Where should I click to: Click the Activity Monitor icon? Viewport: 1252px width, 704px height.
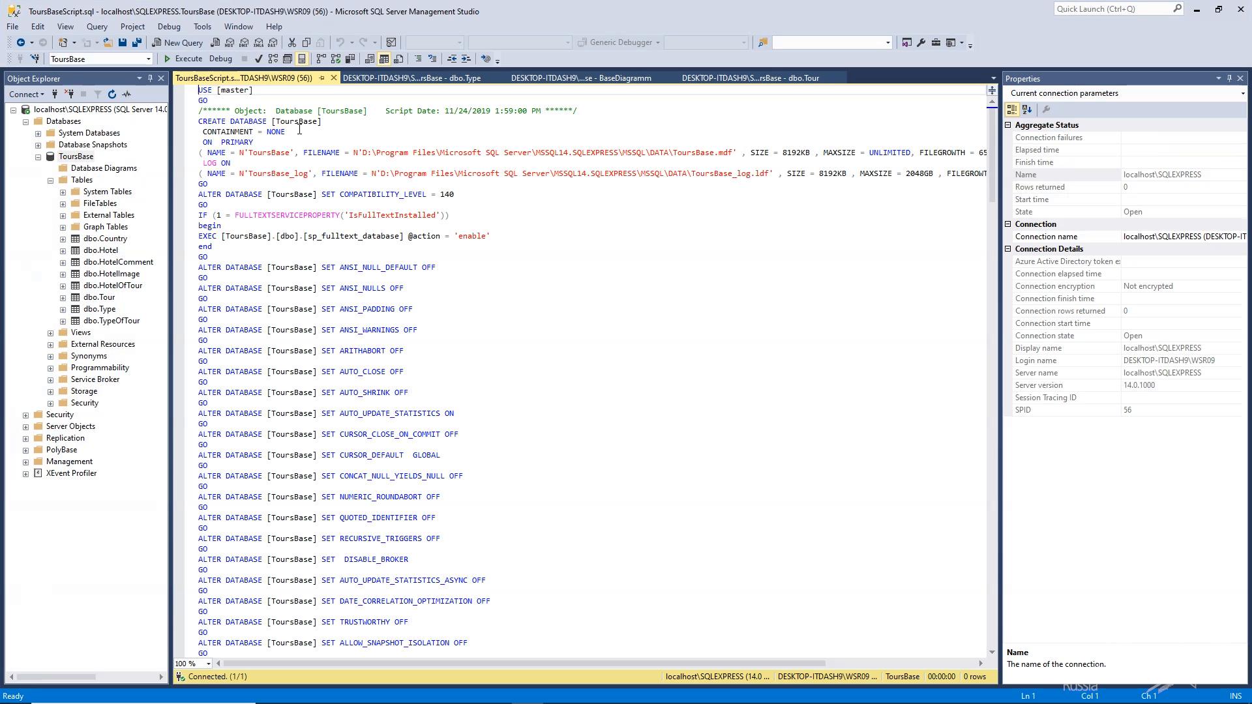click(391, 42)
